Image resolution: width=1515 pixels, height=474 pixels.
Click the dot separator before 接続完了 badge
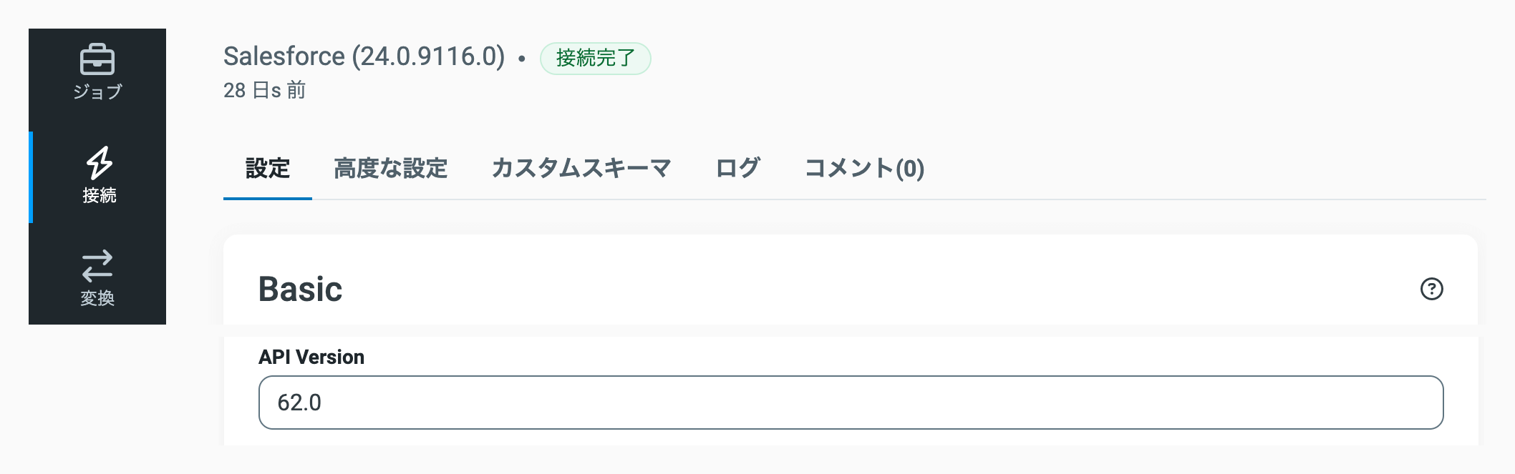[522, 59]
